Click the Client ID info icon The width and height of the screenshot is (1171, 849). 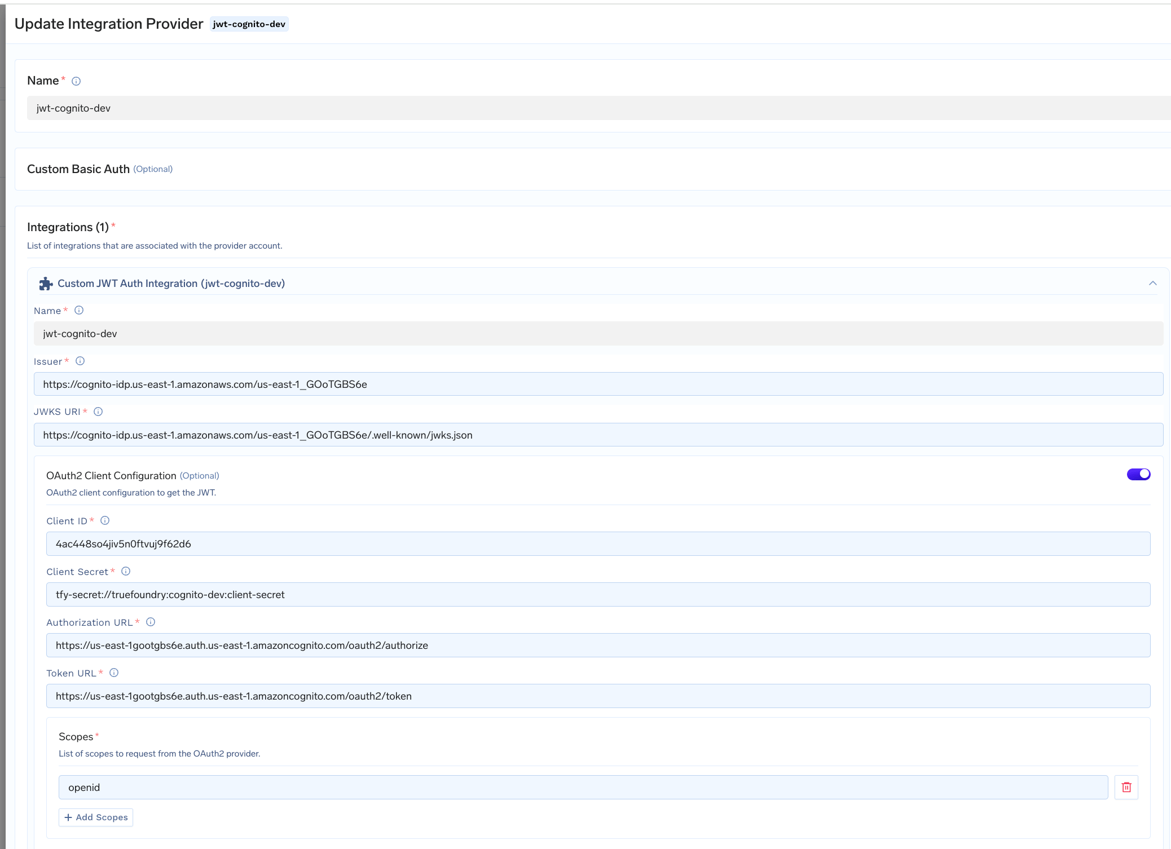pos(105,520)
